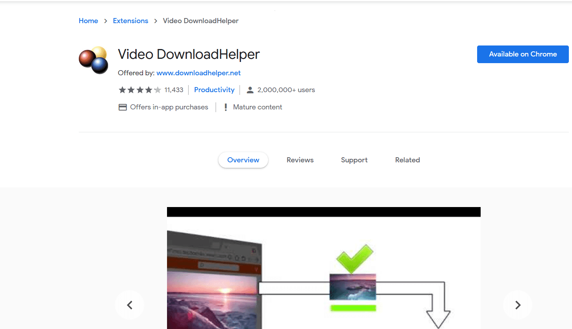Click the in-app purchases card icon

point(123,107)
